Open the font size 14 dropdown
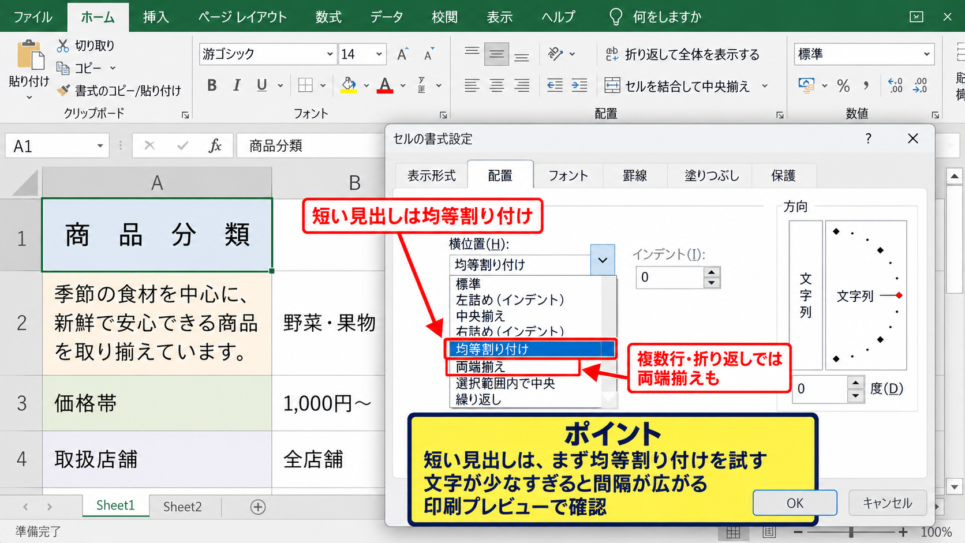 pyautogui.click(x=379, y=54)
